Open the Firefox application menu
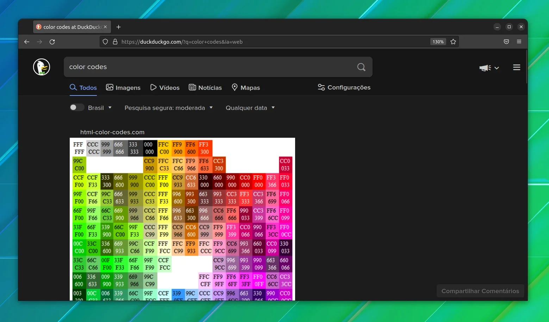Viewport: 549px width, 322px height. pos(519,42)
